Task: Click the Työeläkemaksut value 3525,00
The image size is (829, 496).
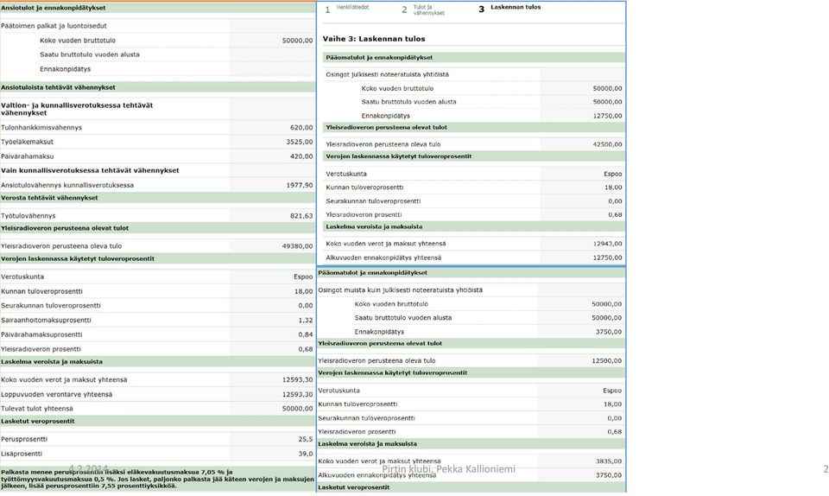Action: pyautogui.click(x=300, y=142)
